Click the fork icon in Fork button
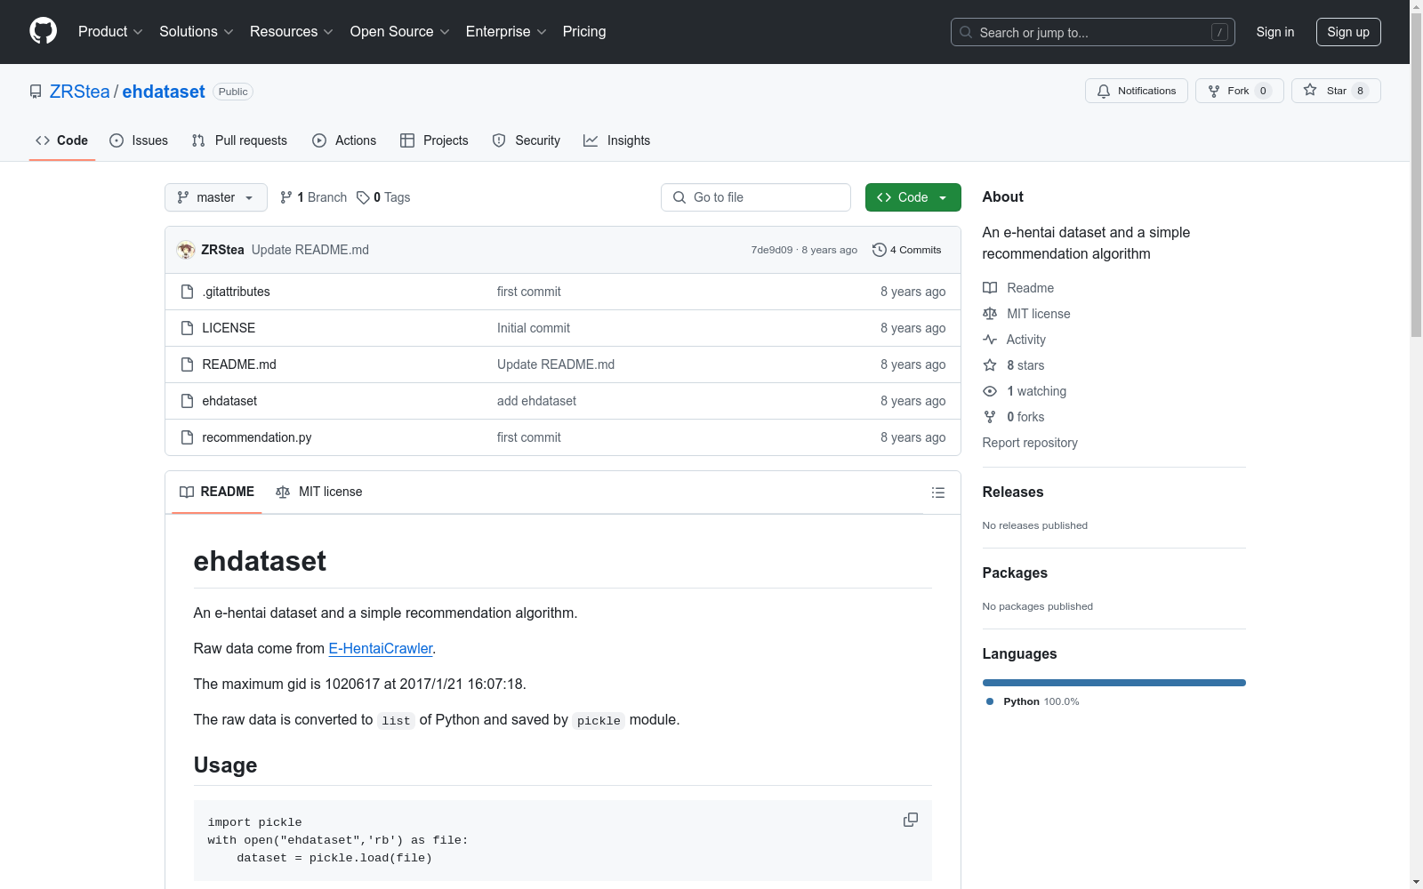 pos(1214,91)
